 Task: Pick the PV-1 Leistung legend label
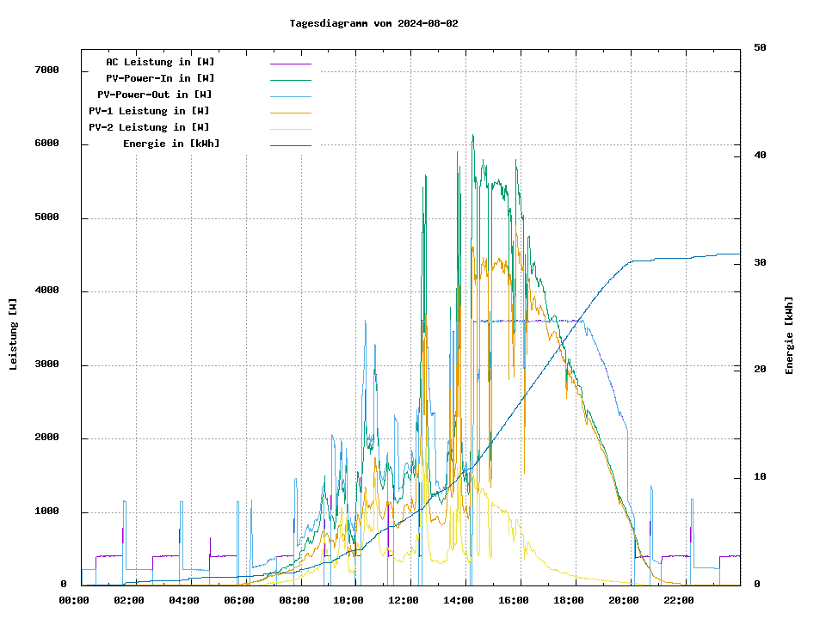coord(149,111)
